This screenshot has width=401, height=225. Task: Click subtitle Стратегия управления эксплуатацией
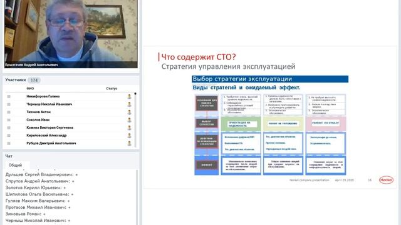pos(228,67)
